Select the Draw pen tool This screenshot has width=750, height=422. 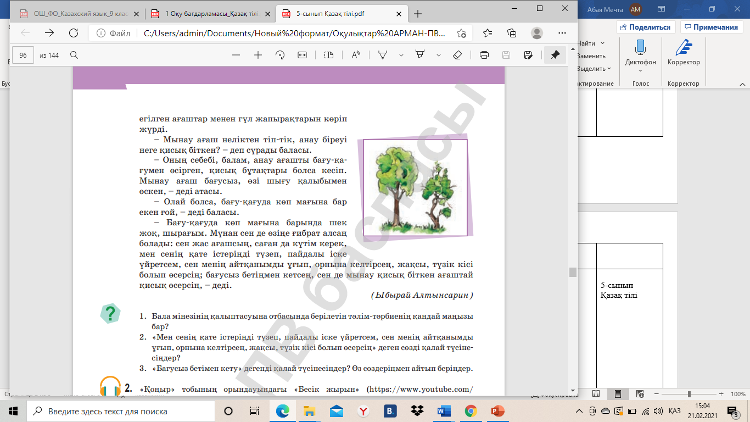(x=383, y=55)
